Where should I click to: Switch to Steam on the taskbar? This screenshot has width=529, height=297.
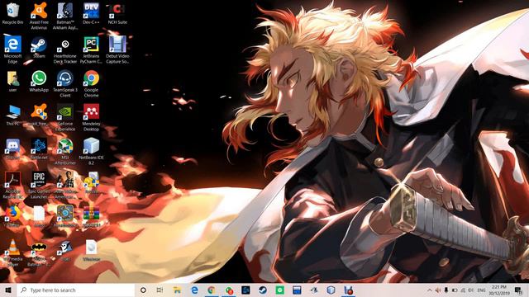(263, 290)
